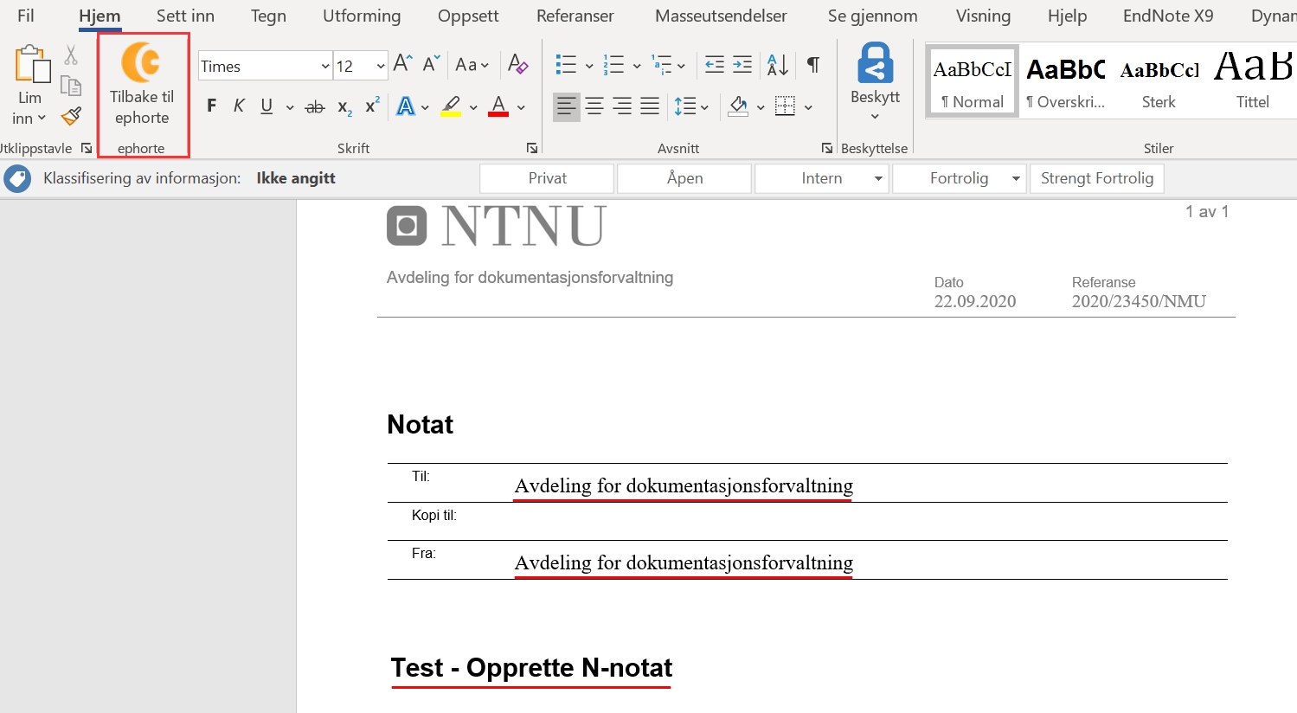Switch to the Referanser tab
The image size is (1297, 713).
pyautogui.click(x=575, y=16)
